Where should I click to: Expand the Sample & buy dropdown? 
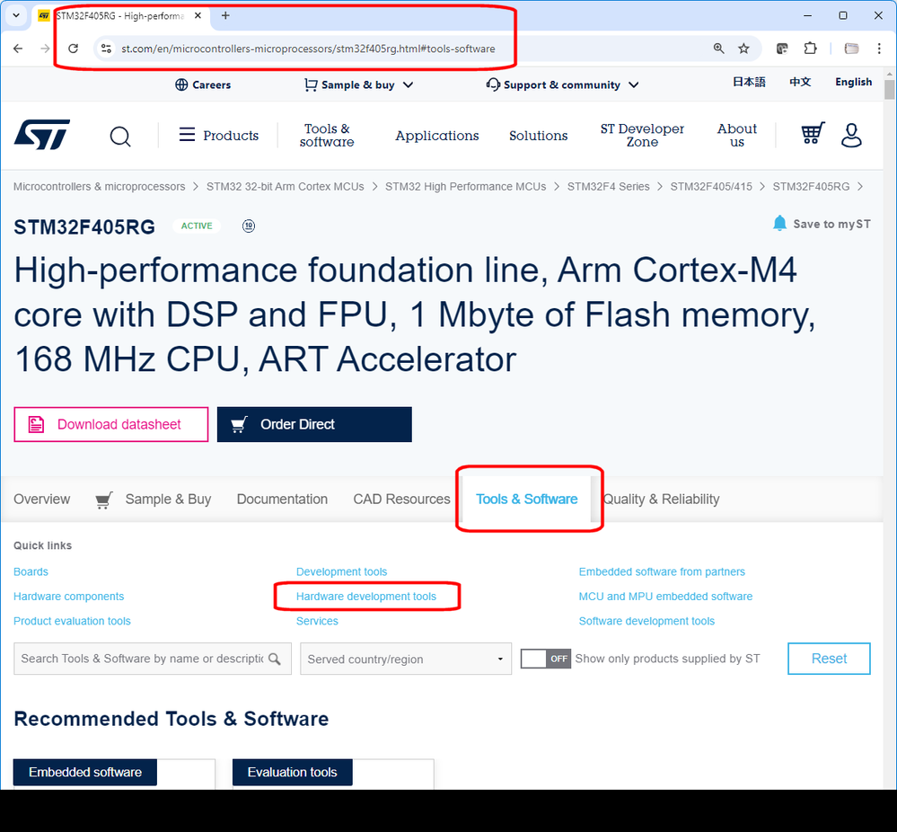tap(358, 84)
